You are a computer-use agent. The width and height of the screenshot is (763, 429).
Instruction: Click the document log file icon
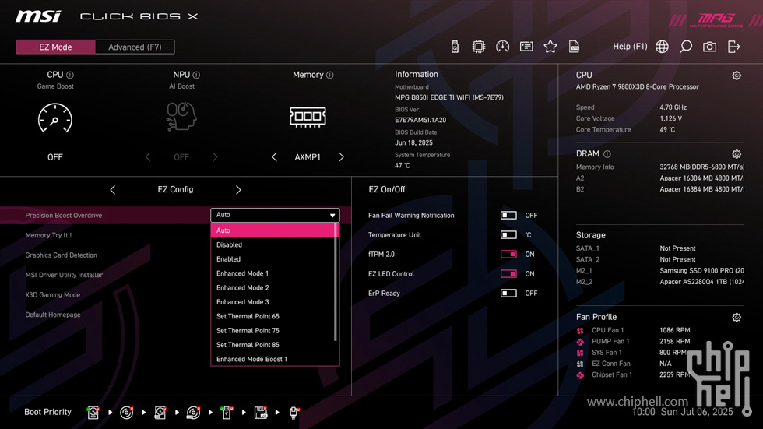(575, 47)
